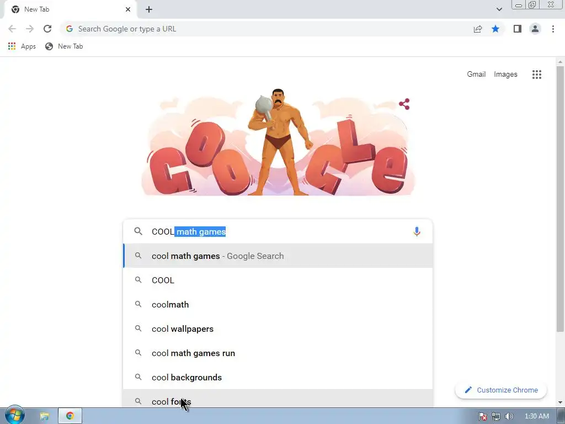565x424 pixels.
Task: Click the volume speaker tray icon
Action: pos(509,416)
